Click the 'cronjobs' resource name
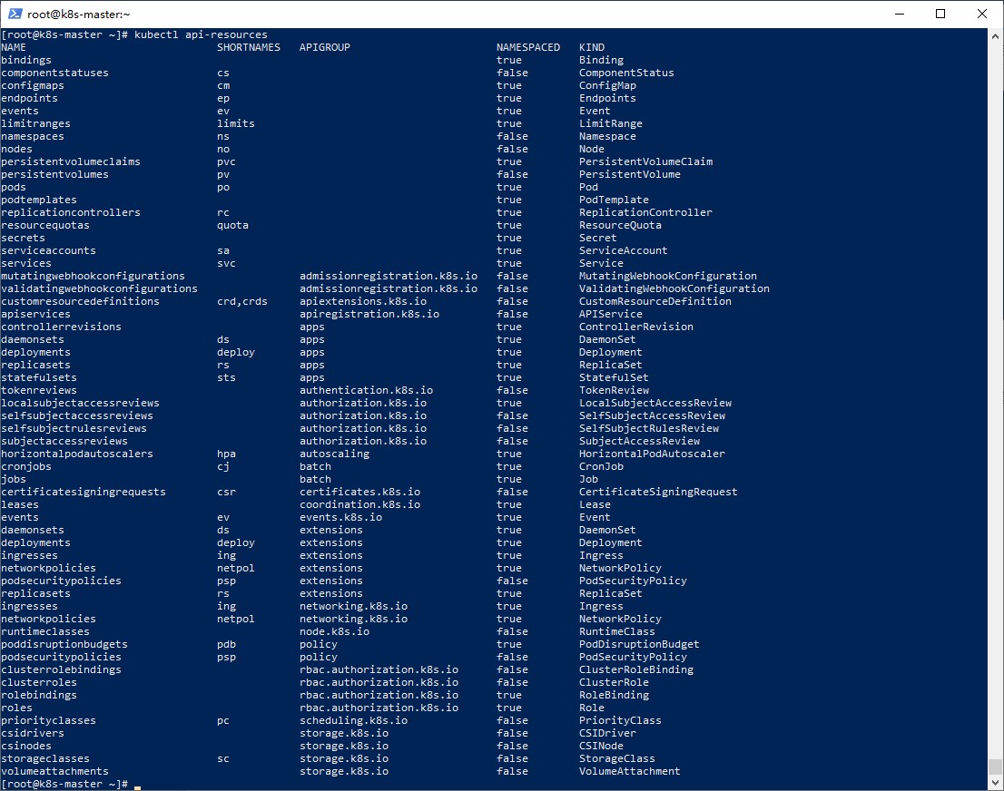 coord(26,466)
